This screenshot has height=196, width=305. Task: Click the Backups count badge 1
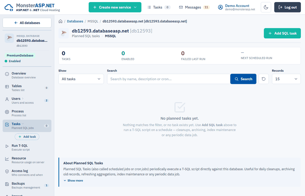click(x=46, y=185)
